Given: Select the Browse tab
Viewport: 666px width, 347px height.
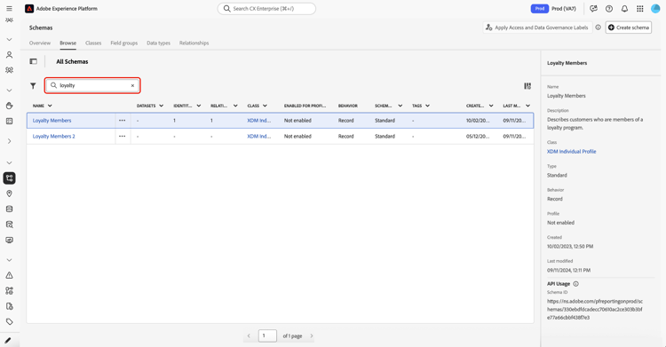Looking at the screenshot, I should tap(68, 43).
